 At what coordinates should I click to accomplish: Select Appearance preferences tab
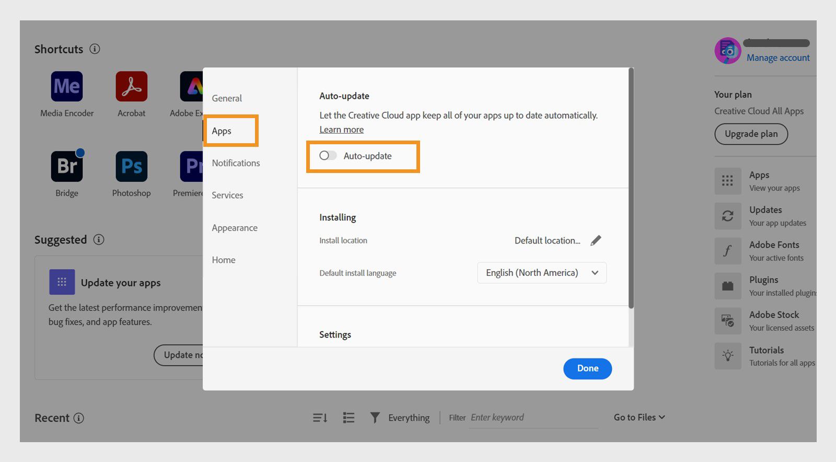coord(235,228)
